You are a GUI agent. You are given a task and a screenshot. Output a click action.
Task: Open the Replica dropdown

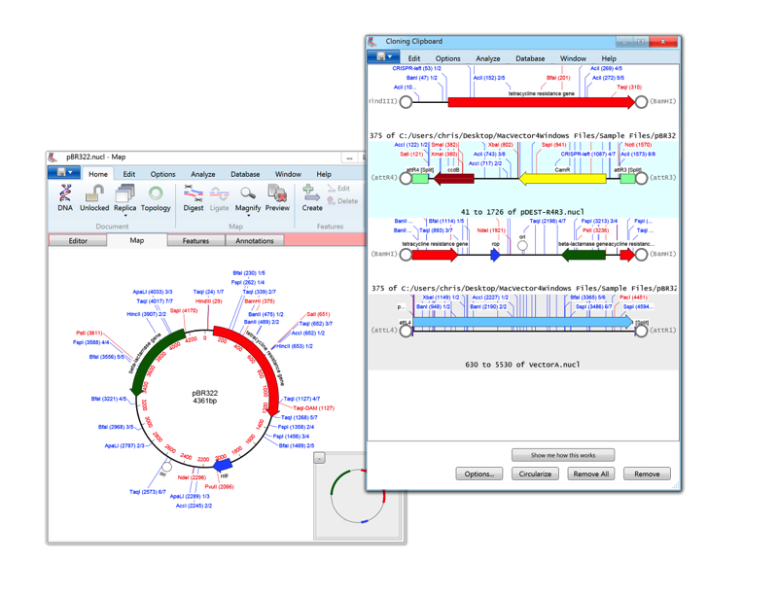pos(125,197)
